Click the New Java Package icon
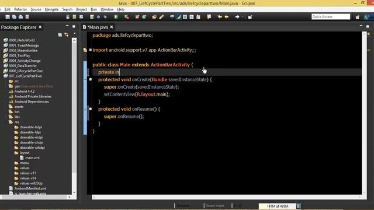This screenshot has width=374, height=210. (x=137, y=17)
